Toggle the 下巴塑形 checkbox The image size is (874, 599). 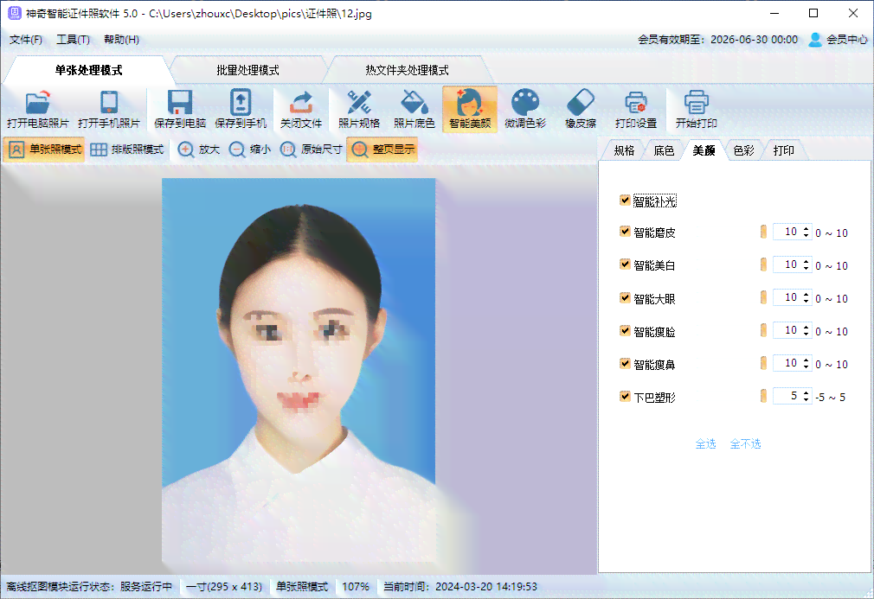pos(625,397)
